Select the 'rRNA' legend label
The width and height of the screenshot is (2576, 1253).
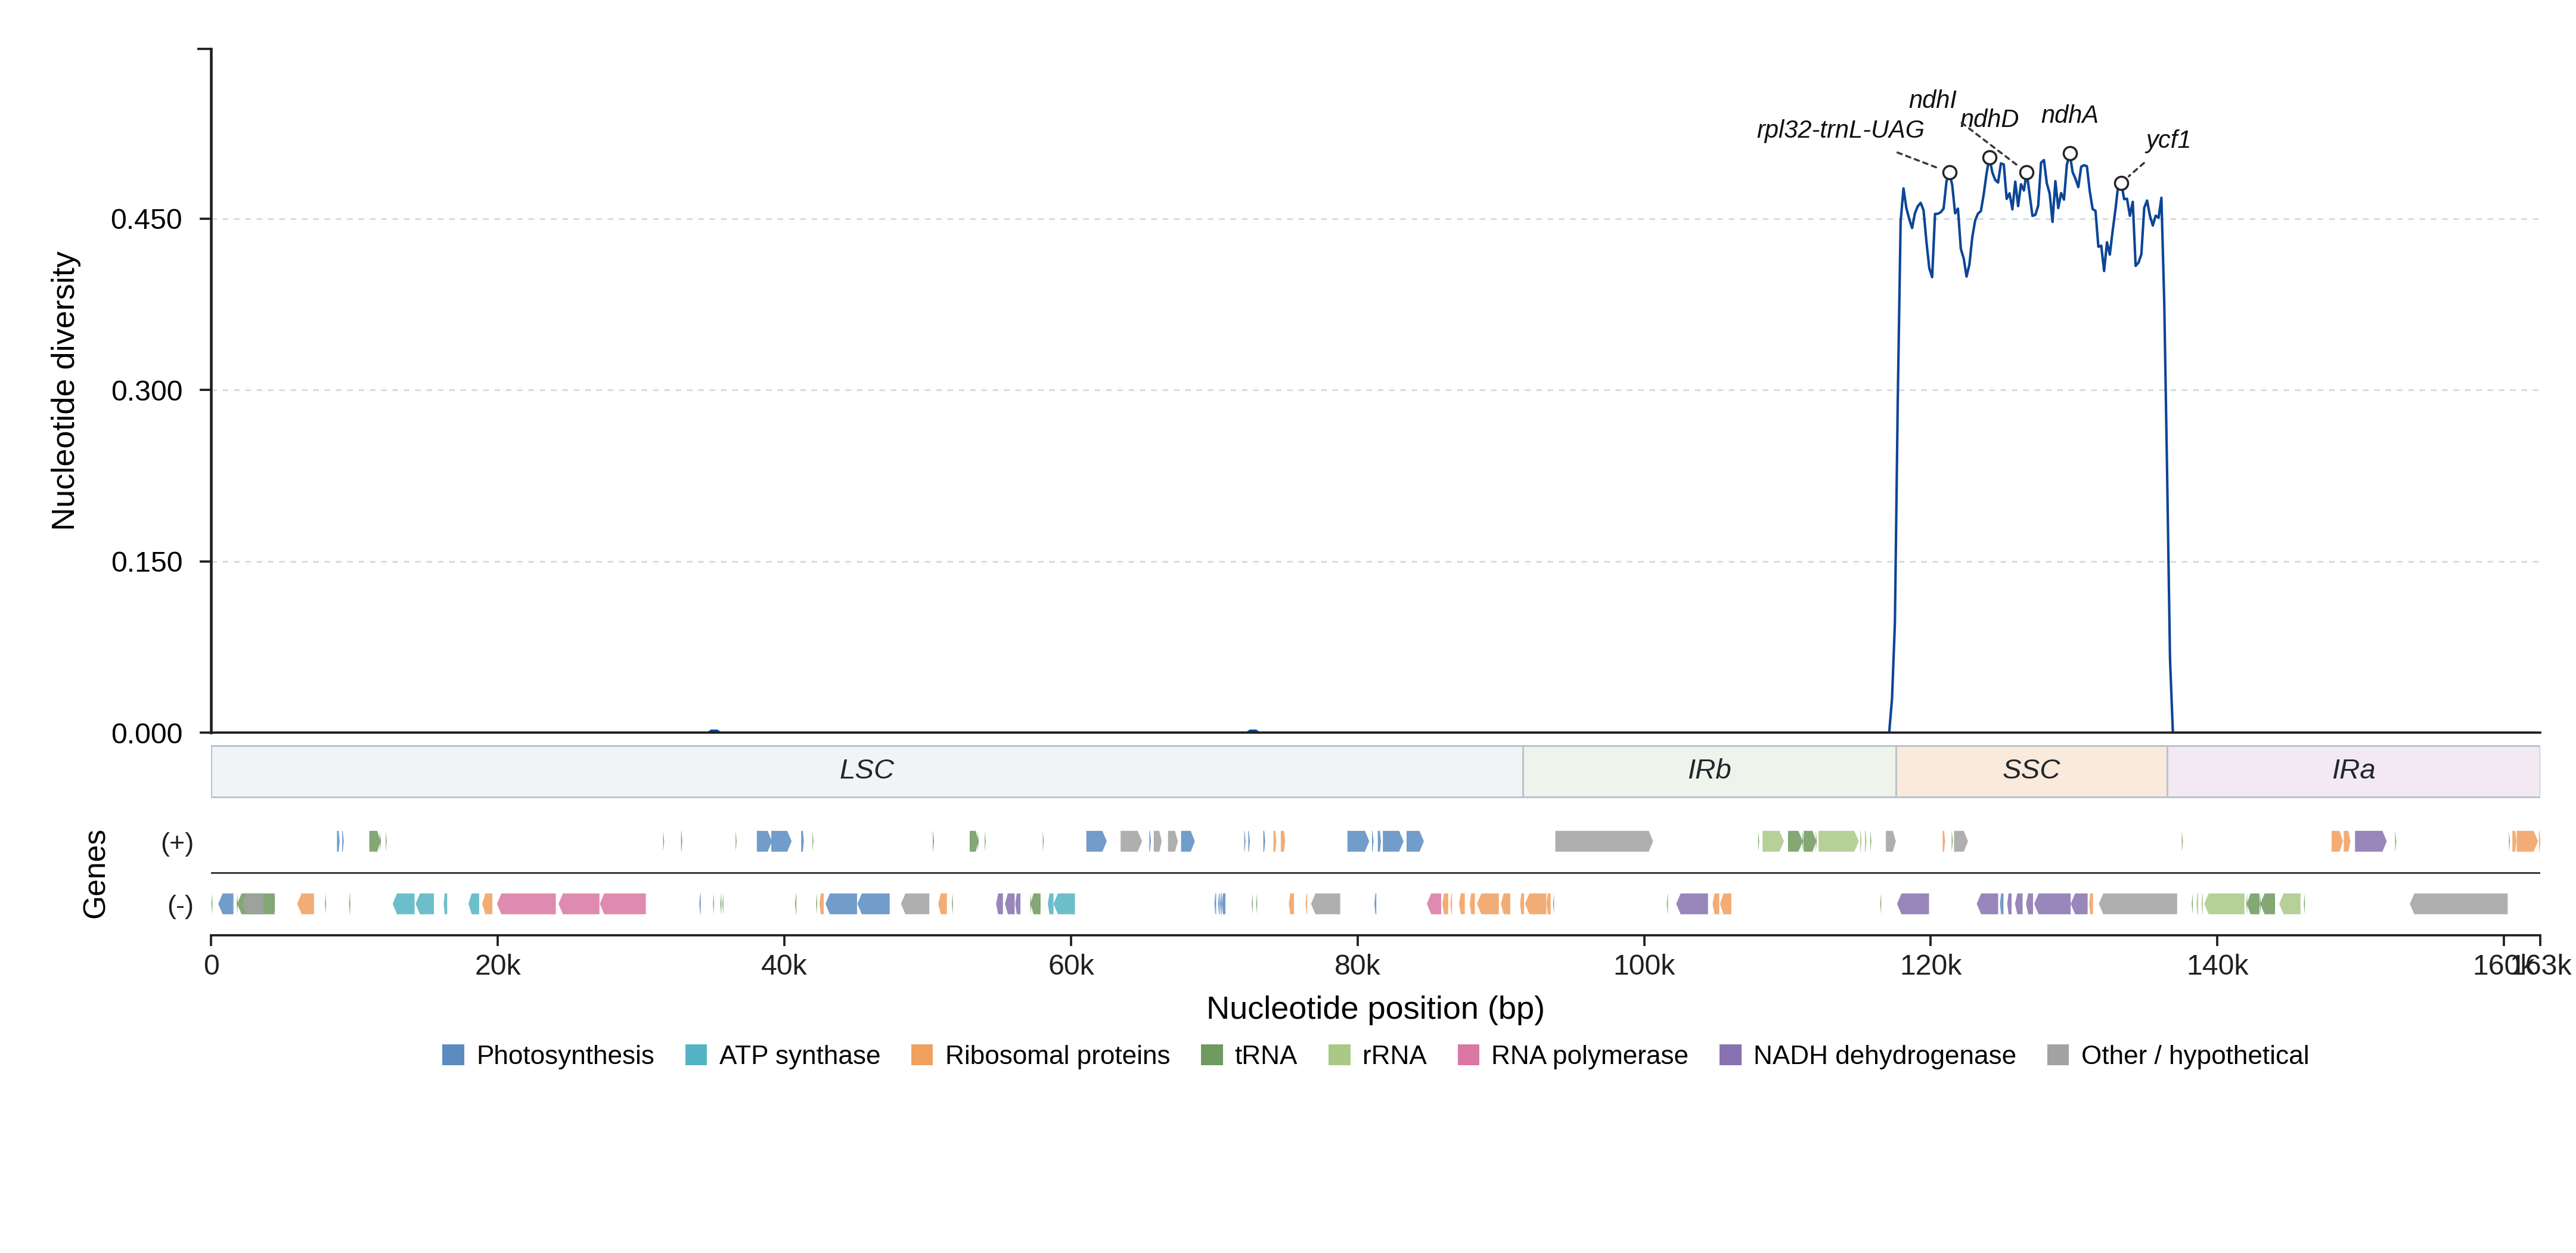point(1394,1055)
